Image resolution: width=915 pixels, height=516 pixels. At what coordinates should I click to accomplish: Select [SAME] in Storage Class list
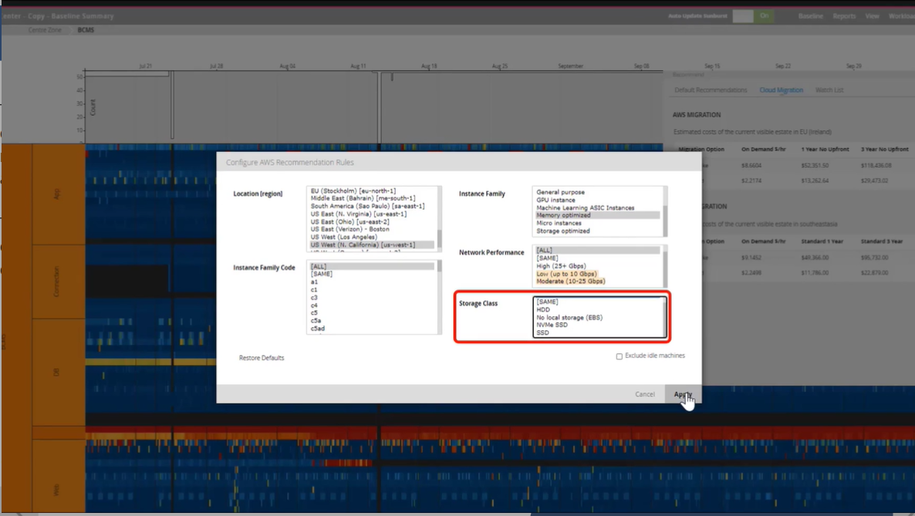547,302
